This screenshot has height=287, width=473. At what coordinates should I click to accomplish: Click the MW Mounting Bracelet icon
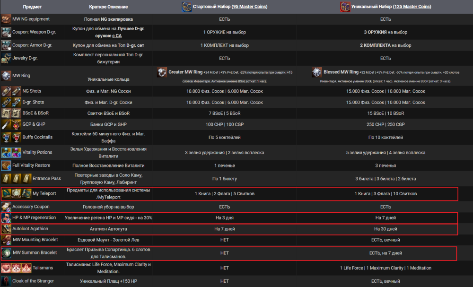pos(6,240)
